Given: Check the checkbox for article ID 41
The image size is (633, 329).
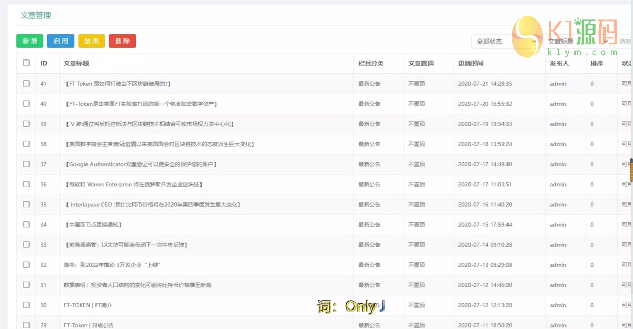Looking at the screenshot, I should (26, 83).
